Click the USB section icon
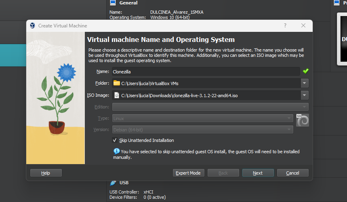The image size is (347, 202). [113, 183]
